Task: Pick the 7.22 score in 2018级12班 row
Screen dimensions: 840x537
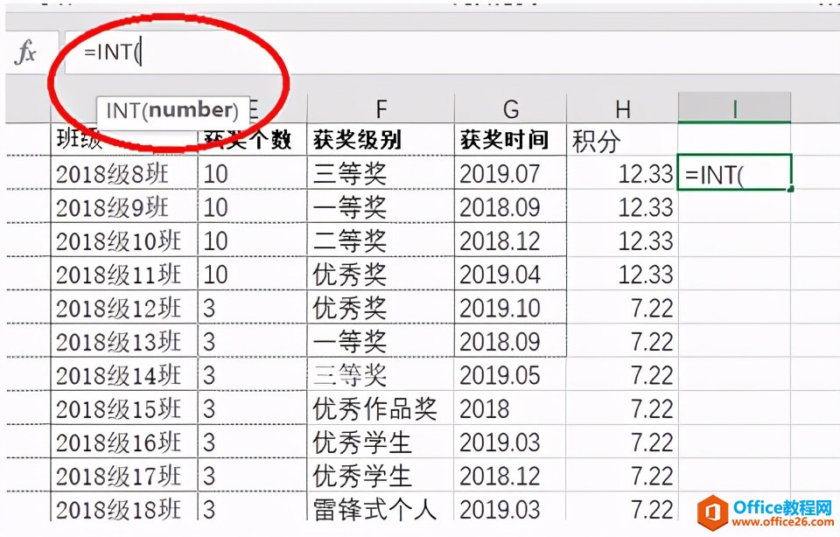Action: point(622,307)
